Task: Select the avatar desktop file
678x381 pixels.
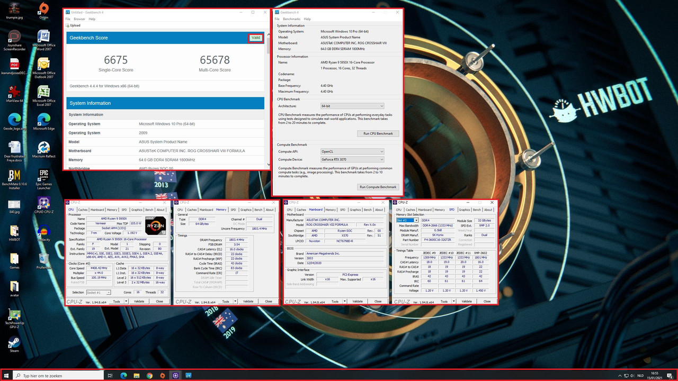Action: pos(14,289)
